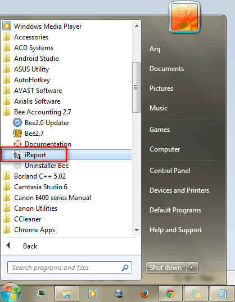Click the Google Chrome taskbar icon
This screenshot has height=302, width=235.
point(170,294)
